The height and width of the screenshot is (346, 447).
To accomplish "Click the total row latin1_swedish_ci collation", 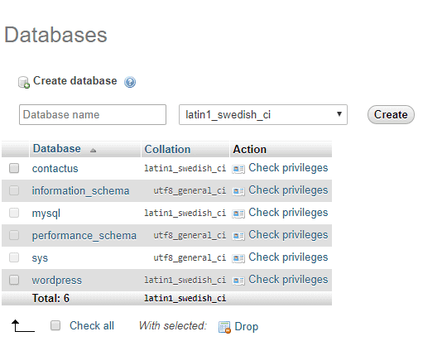I will [185, 298].
